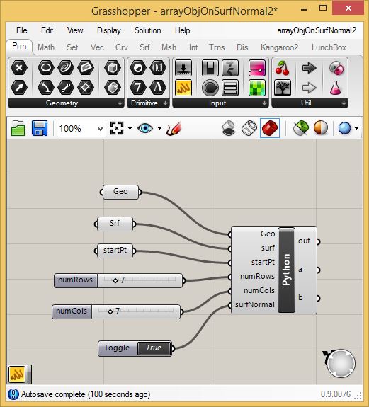369x407 pixels.
Task: Select the Brep parameter icon
Action: pyautogui.click(x=113, y=87)
